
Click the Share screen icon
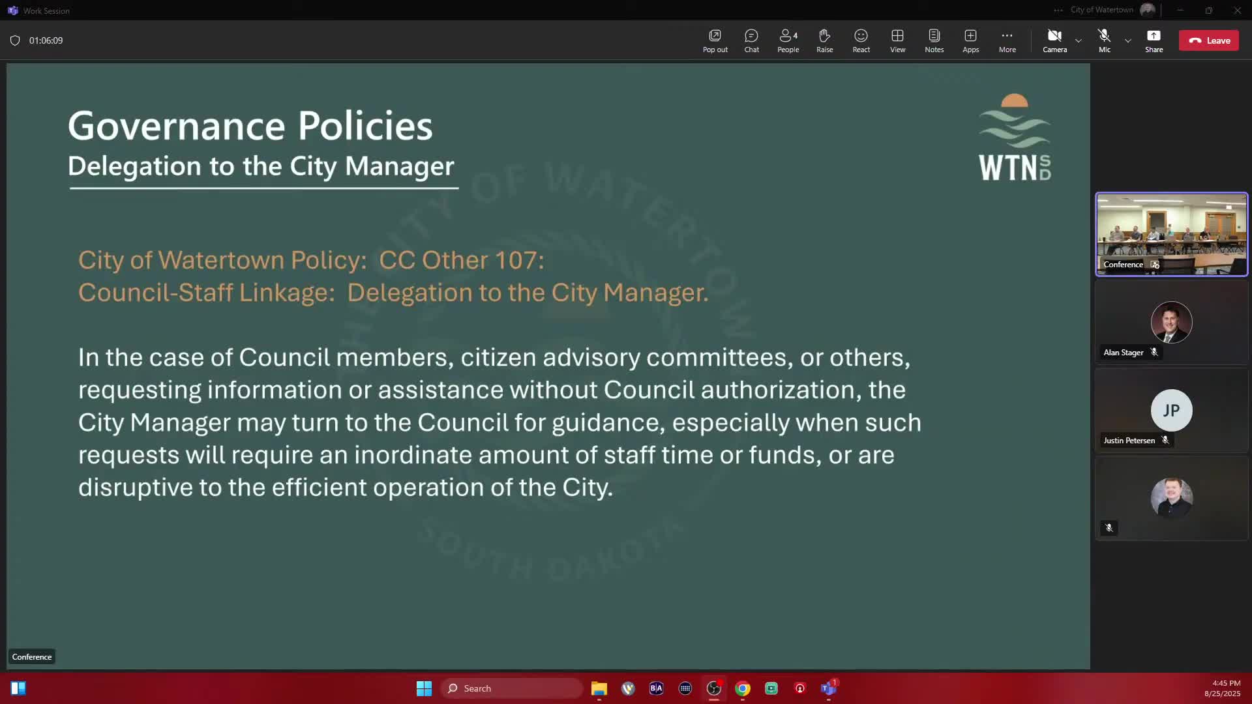pyautogui.click(x=1154, y=40)
